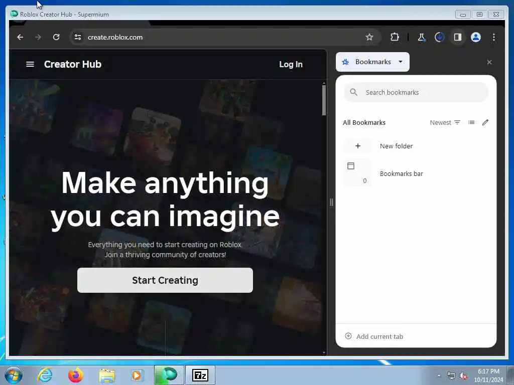The height and width of the screenshot is (385, 514).
Task: Open the Windows Start menu
Action: point(14,375)
